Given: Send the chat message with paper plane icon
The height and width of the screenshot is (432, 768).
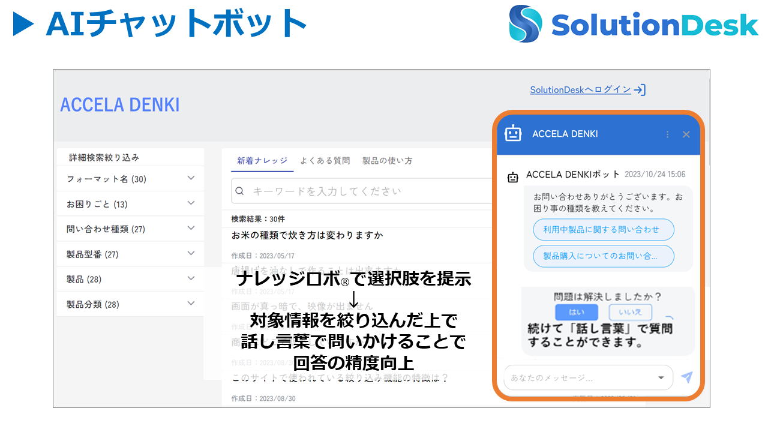Looking at the screenshot, I should pyautogui.click(x=687, y=377).
